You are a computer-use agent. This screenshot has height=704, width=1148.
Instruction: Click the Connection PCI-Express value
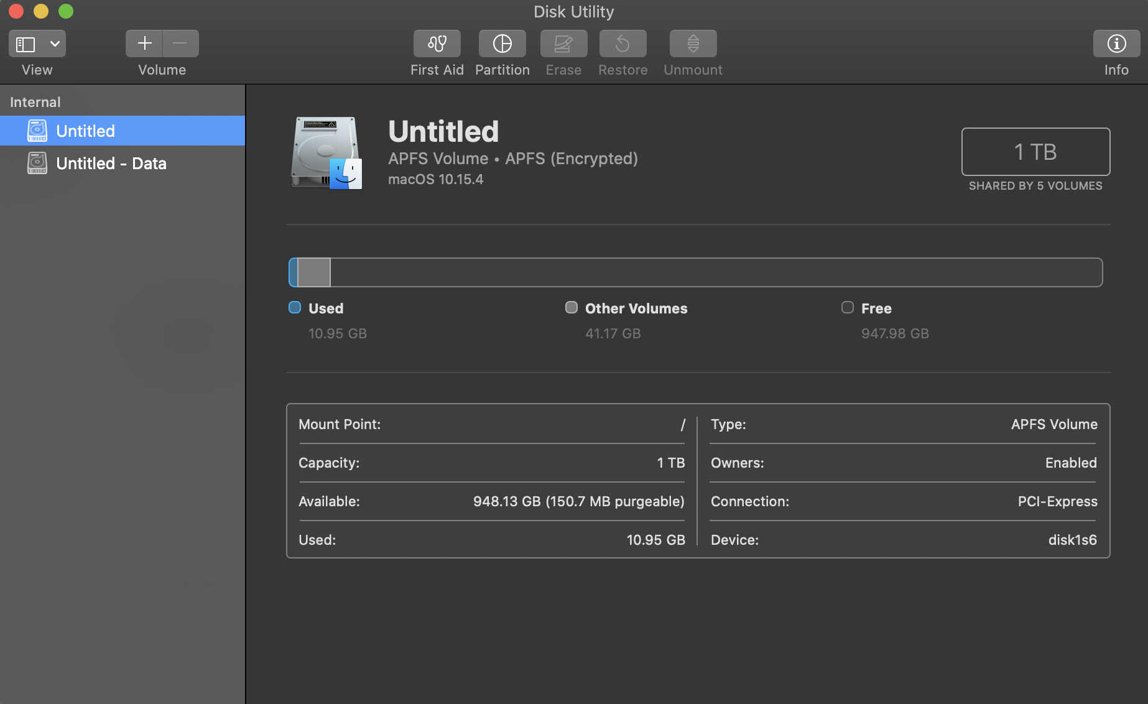(x=1057, y=501)
